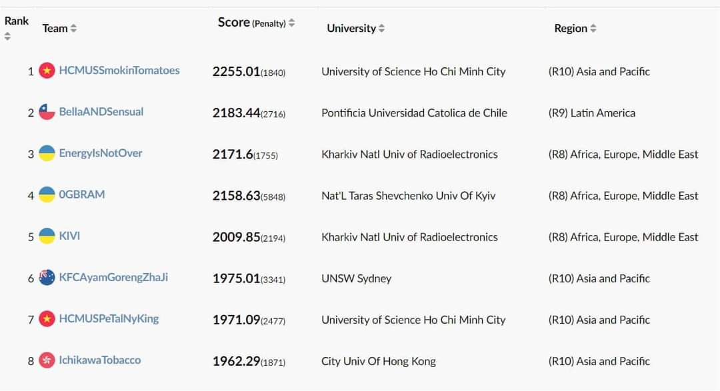Click Ukraine flag beside KIVI
This screenshot has width=720, height=391.
47,236
